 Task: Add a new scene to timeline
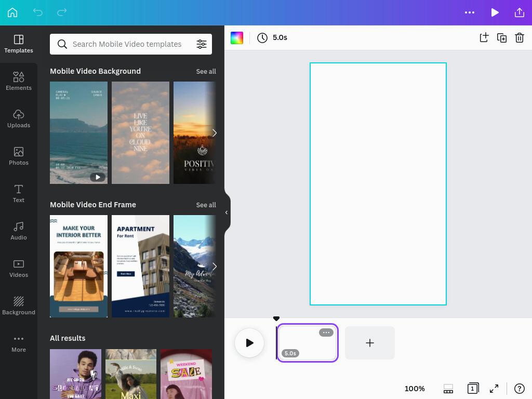[370, 343]
